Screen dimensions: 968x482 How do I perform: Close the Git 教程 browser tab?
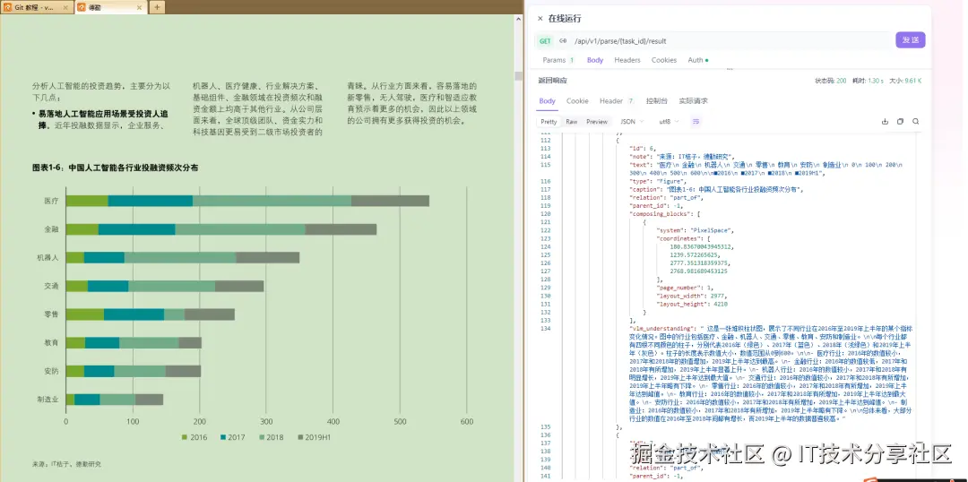click(65, 7)
